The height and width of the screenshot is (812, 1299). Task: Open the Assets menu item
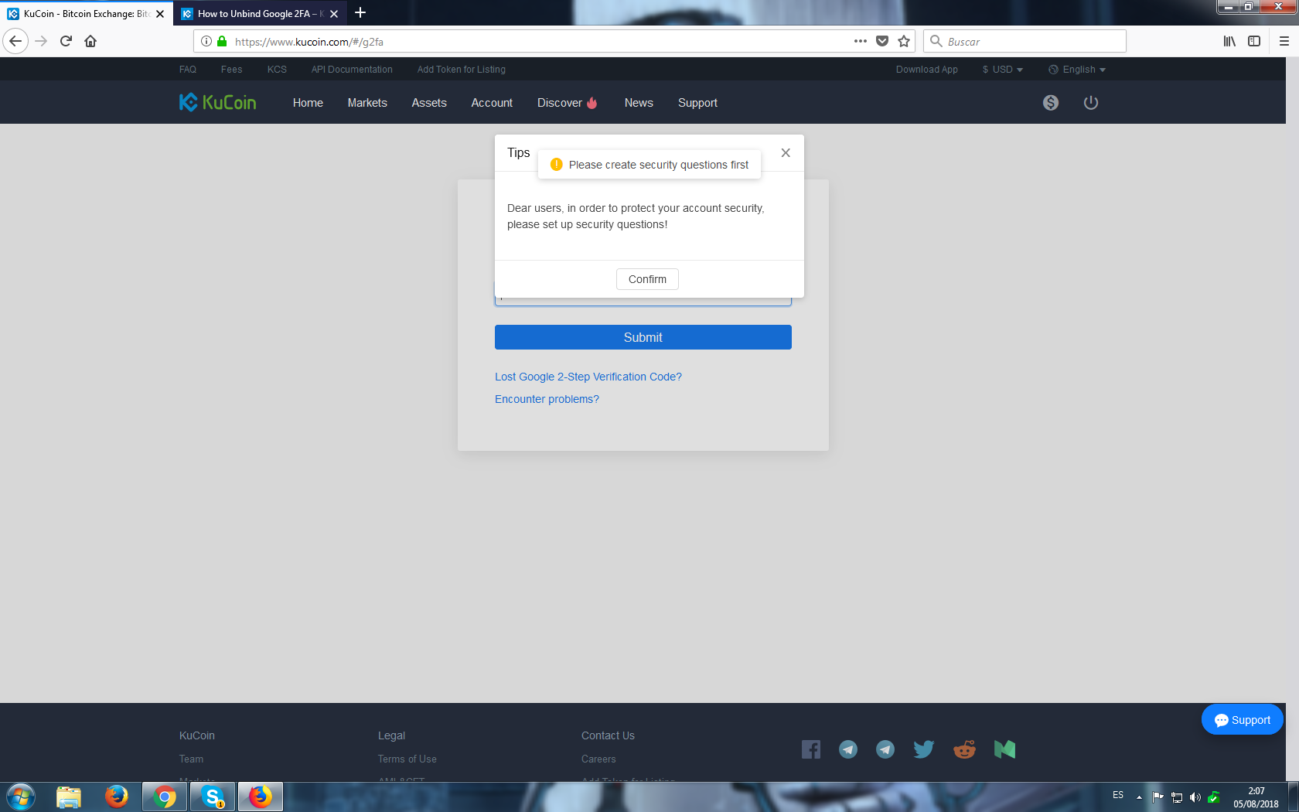point(429,103)
